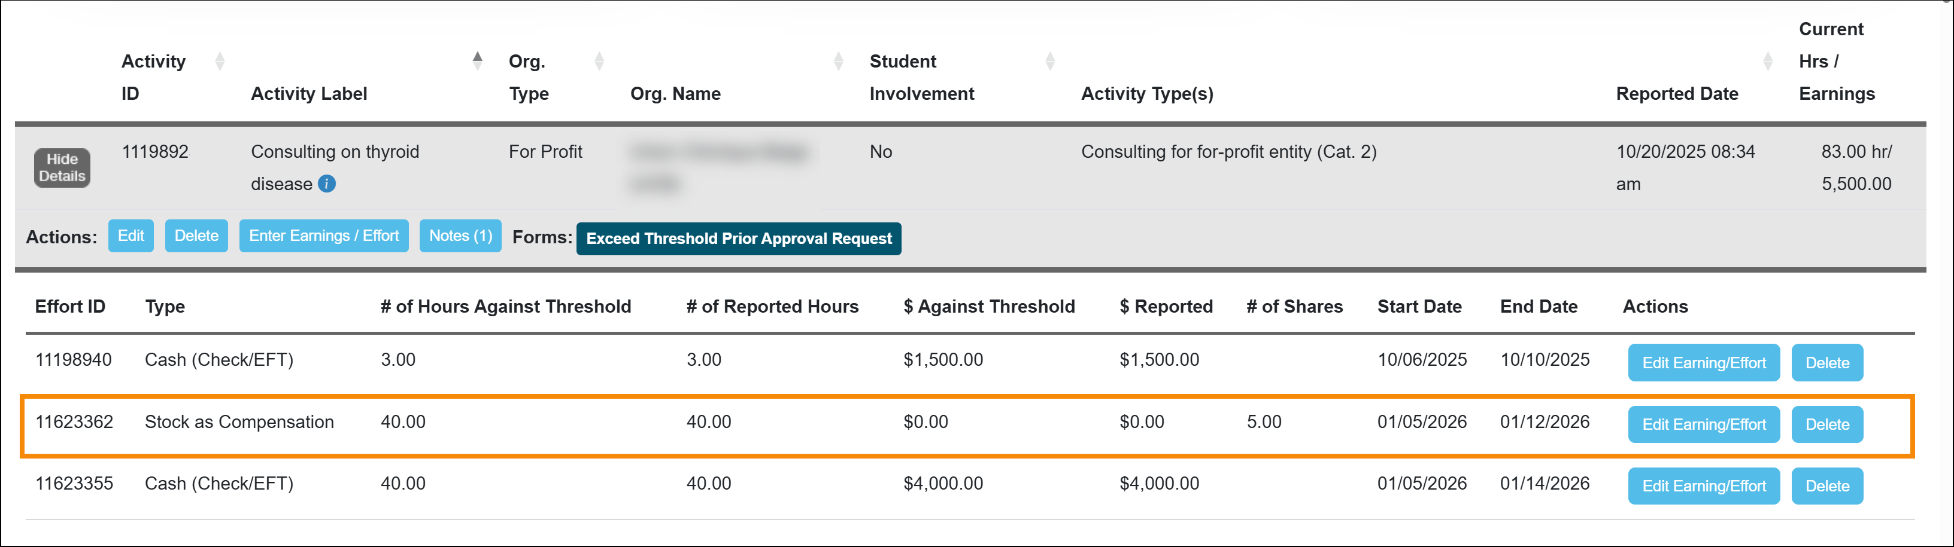Edit Earning/Effort for effort 11198940
Image resolution: width=1954 pixels, height=547 pixels.
[1704, 363]
